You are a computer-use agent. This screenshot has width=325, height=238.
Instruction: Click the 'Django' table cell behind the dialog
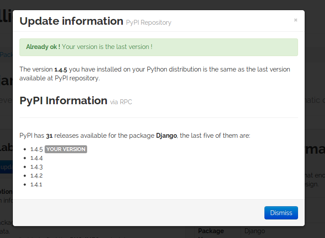(x=255, y=231)
